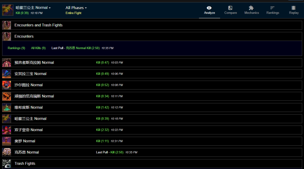Click the Entire Fight label
Screen dimensions: 304x169
(x=74, y=13)
